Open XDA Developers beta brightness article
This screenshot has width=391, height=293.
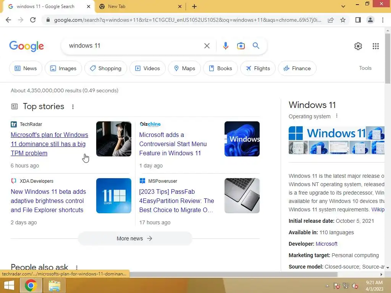click(48, 201)
